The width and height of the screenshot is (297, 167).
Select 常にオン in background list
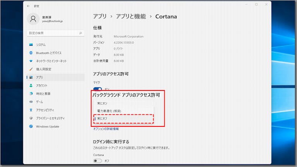123,103
